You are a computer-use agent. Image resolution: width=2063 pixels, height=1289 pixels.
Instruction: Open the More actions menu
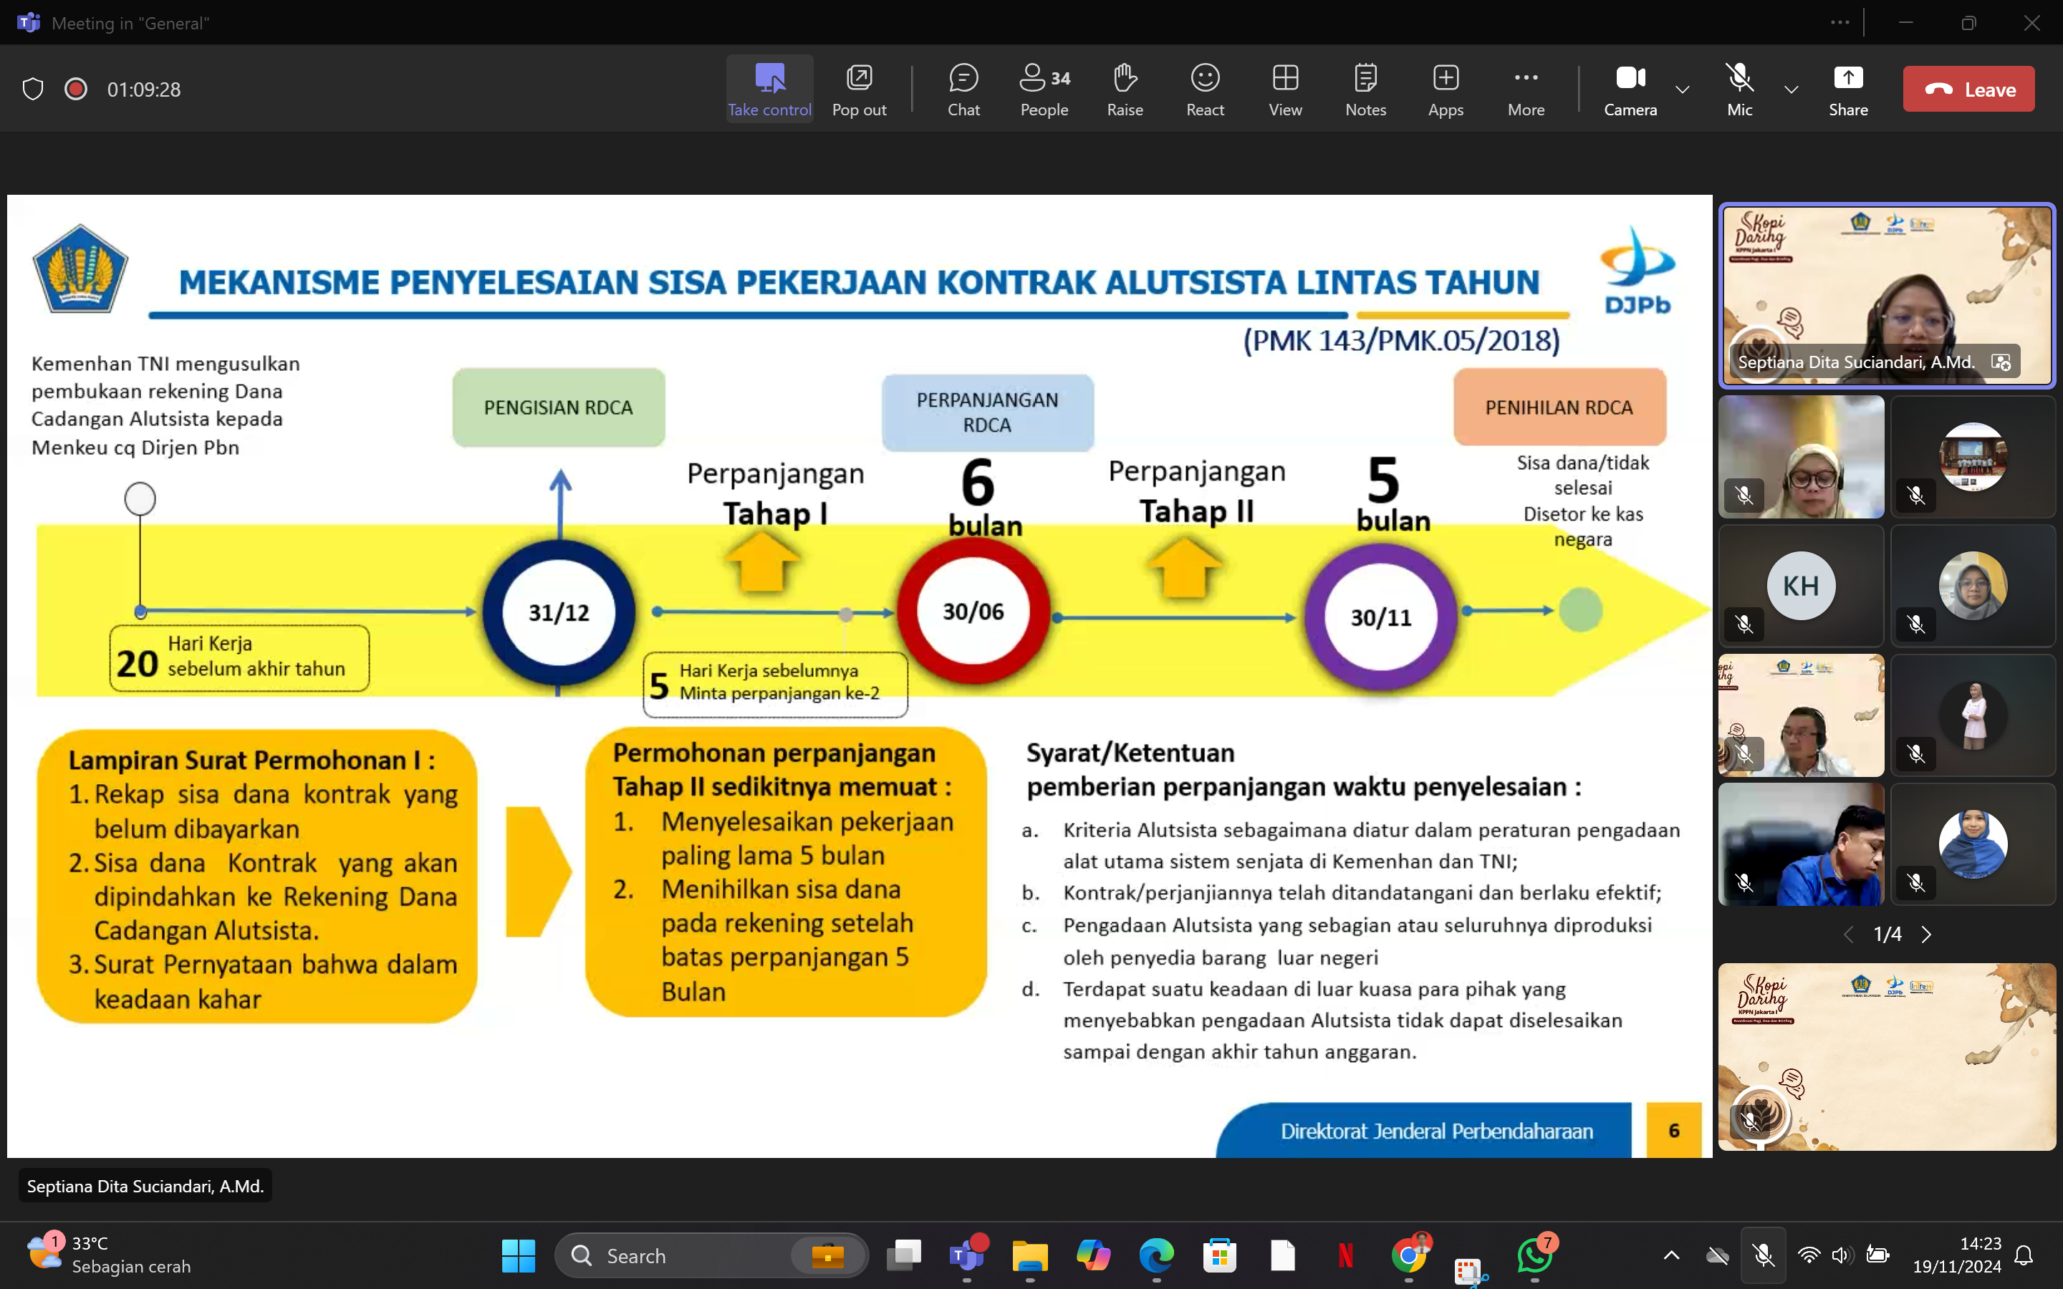coord(1525,89)
